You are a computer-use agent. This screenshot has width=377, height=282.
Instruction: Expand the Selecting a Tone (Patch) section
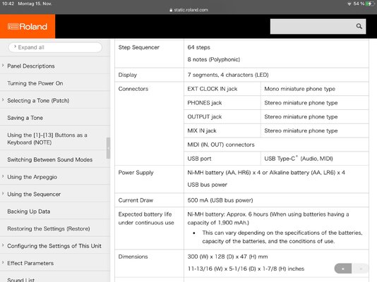point(3,100)
